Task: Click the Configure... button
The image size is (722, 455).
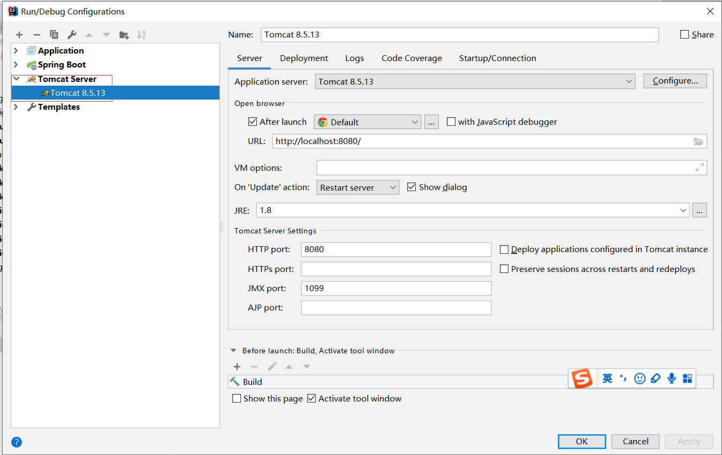Action: [x=675, y=81]
